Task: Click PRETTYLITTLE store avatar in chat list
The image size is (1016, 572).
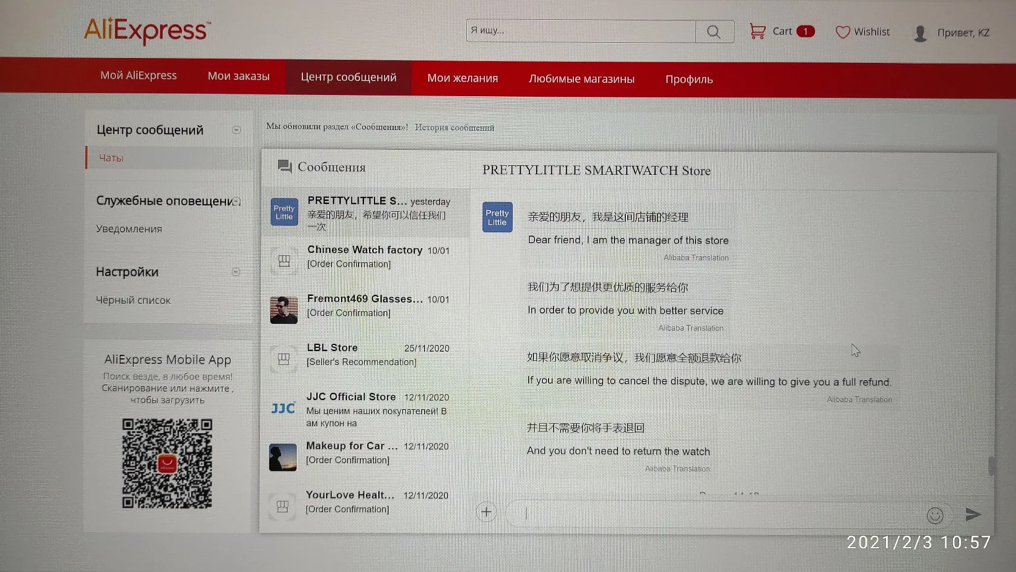Action: 284,212
